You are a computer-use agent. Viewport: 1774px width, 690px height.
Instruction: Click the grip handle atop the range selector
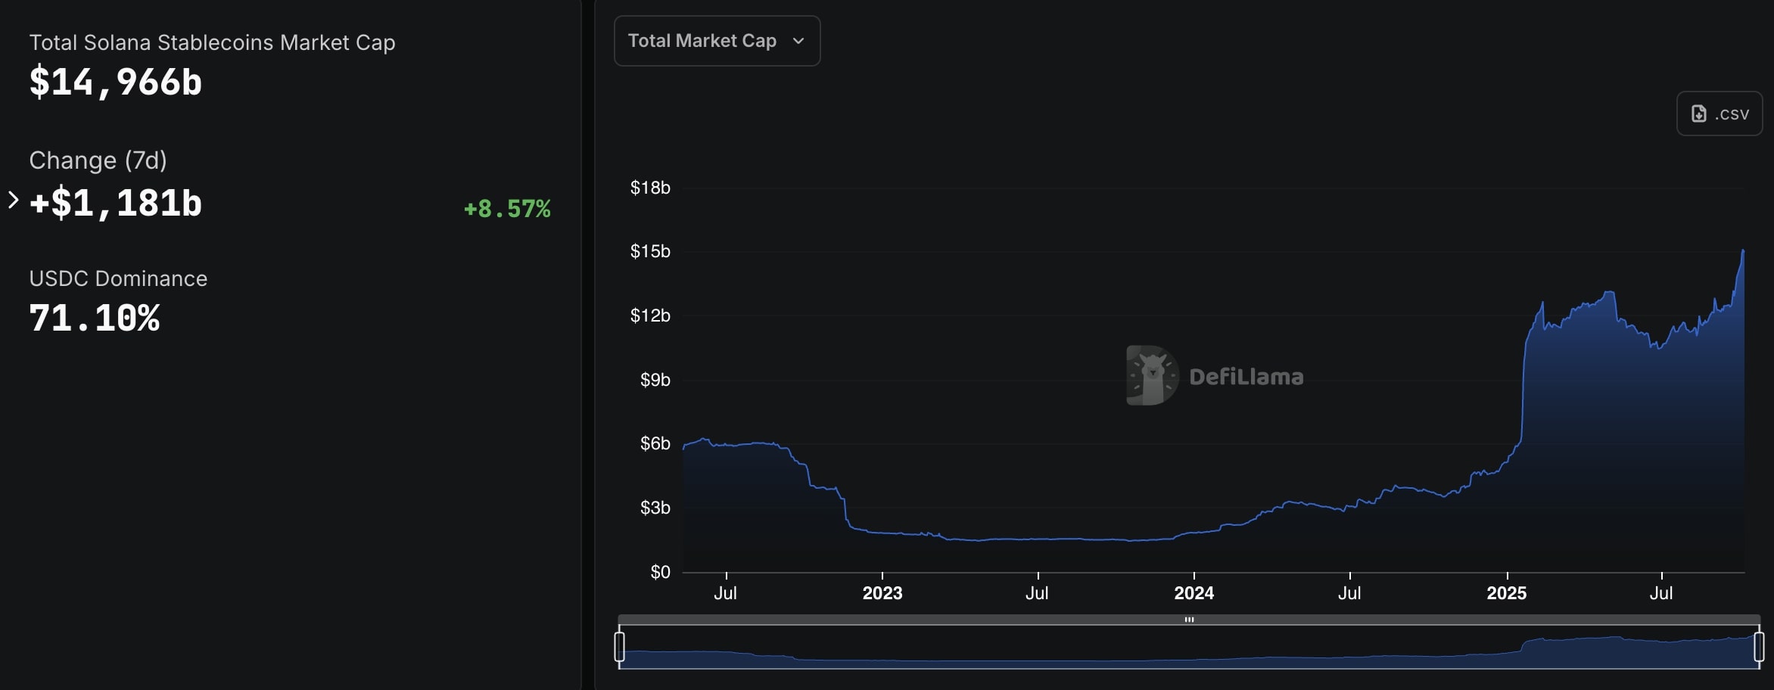[x=1189, y=620]
